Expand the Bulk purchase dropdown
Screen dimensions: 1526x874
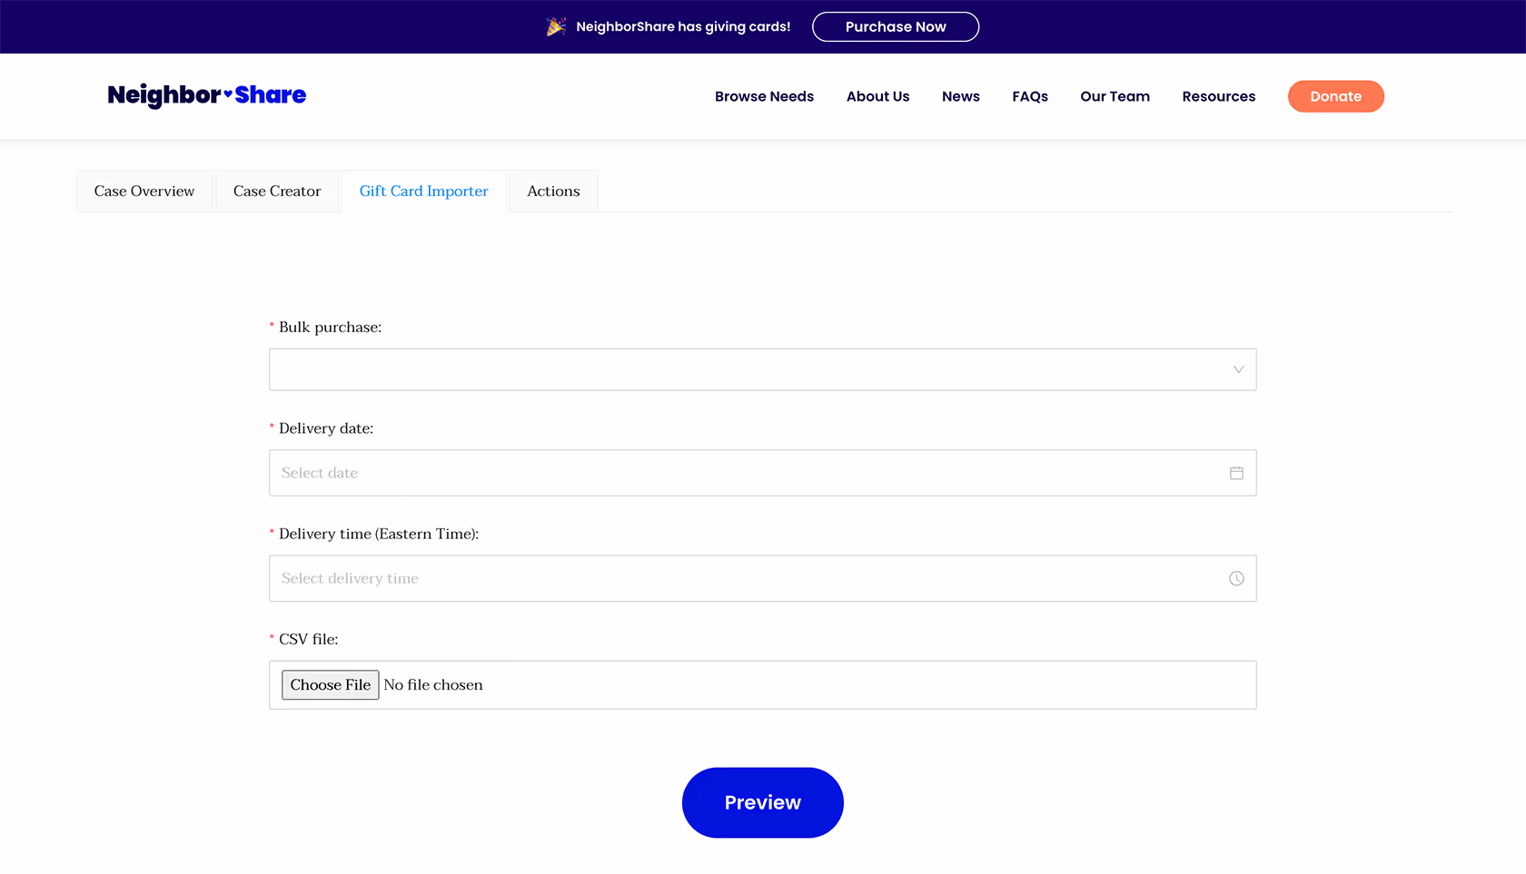[1238, 369]
